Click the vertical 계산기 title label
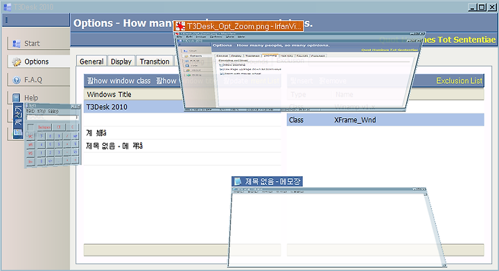Image resolution: width=499 pixels, height=271 pixels. pos(18,121)
